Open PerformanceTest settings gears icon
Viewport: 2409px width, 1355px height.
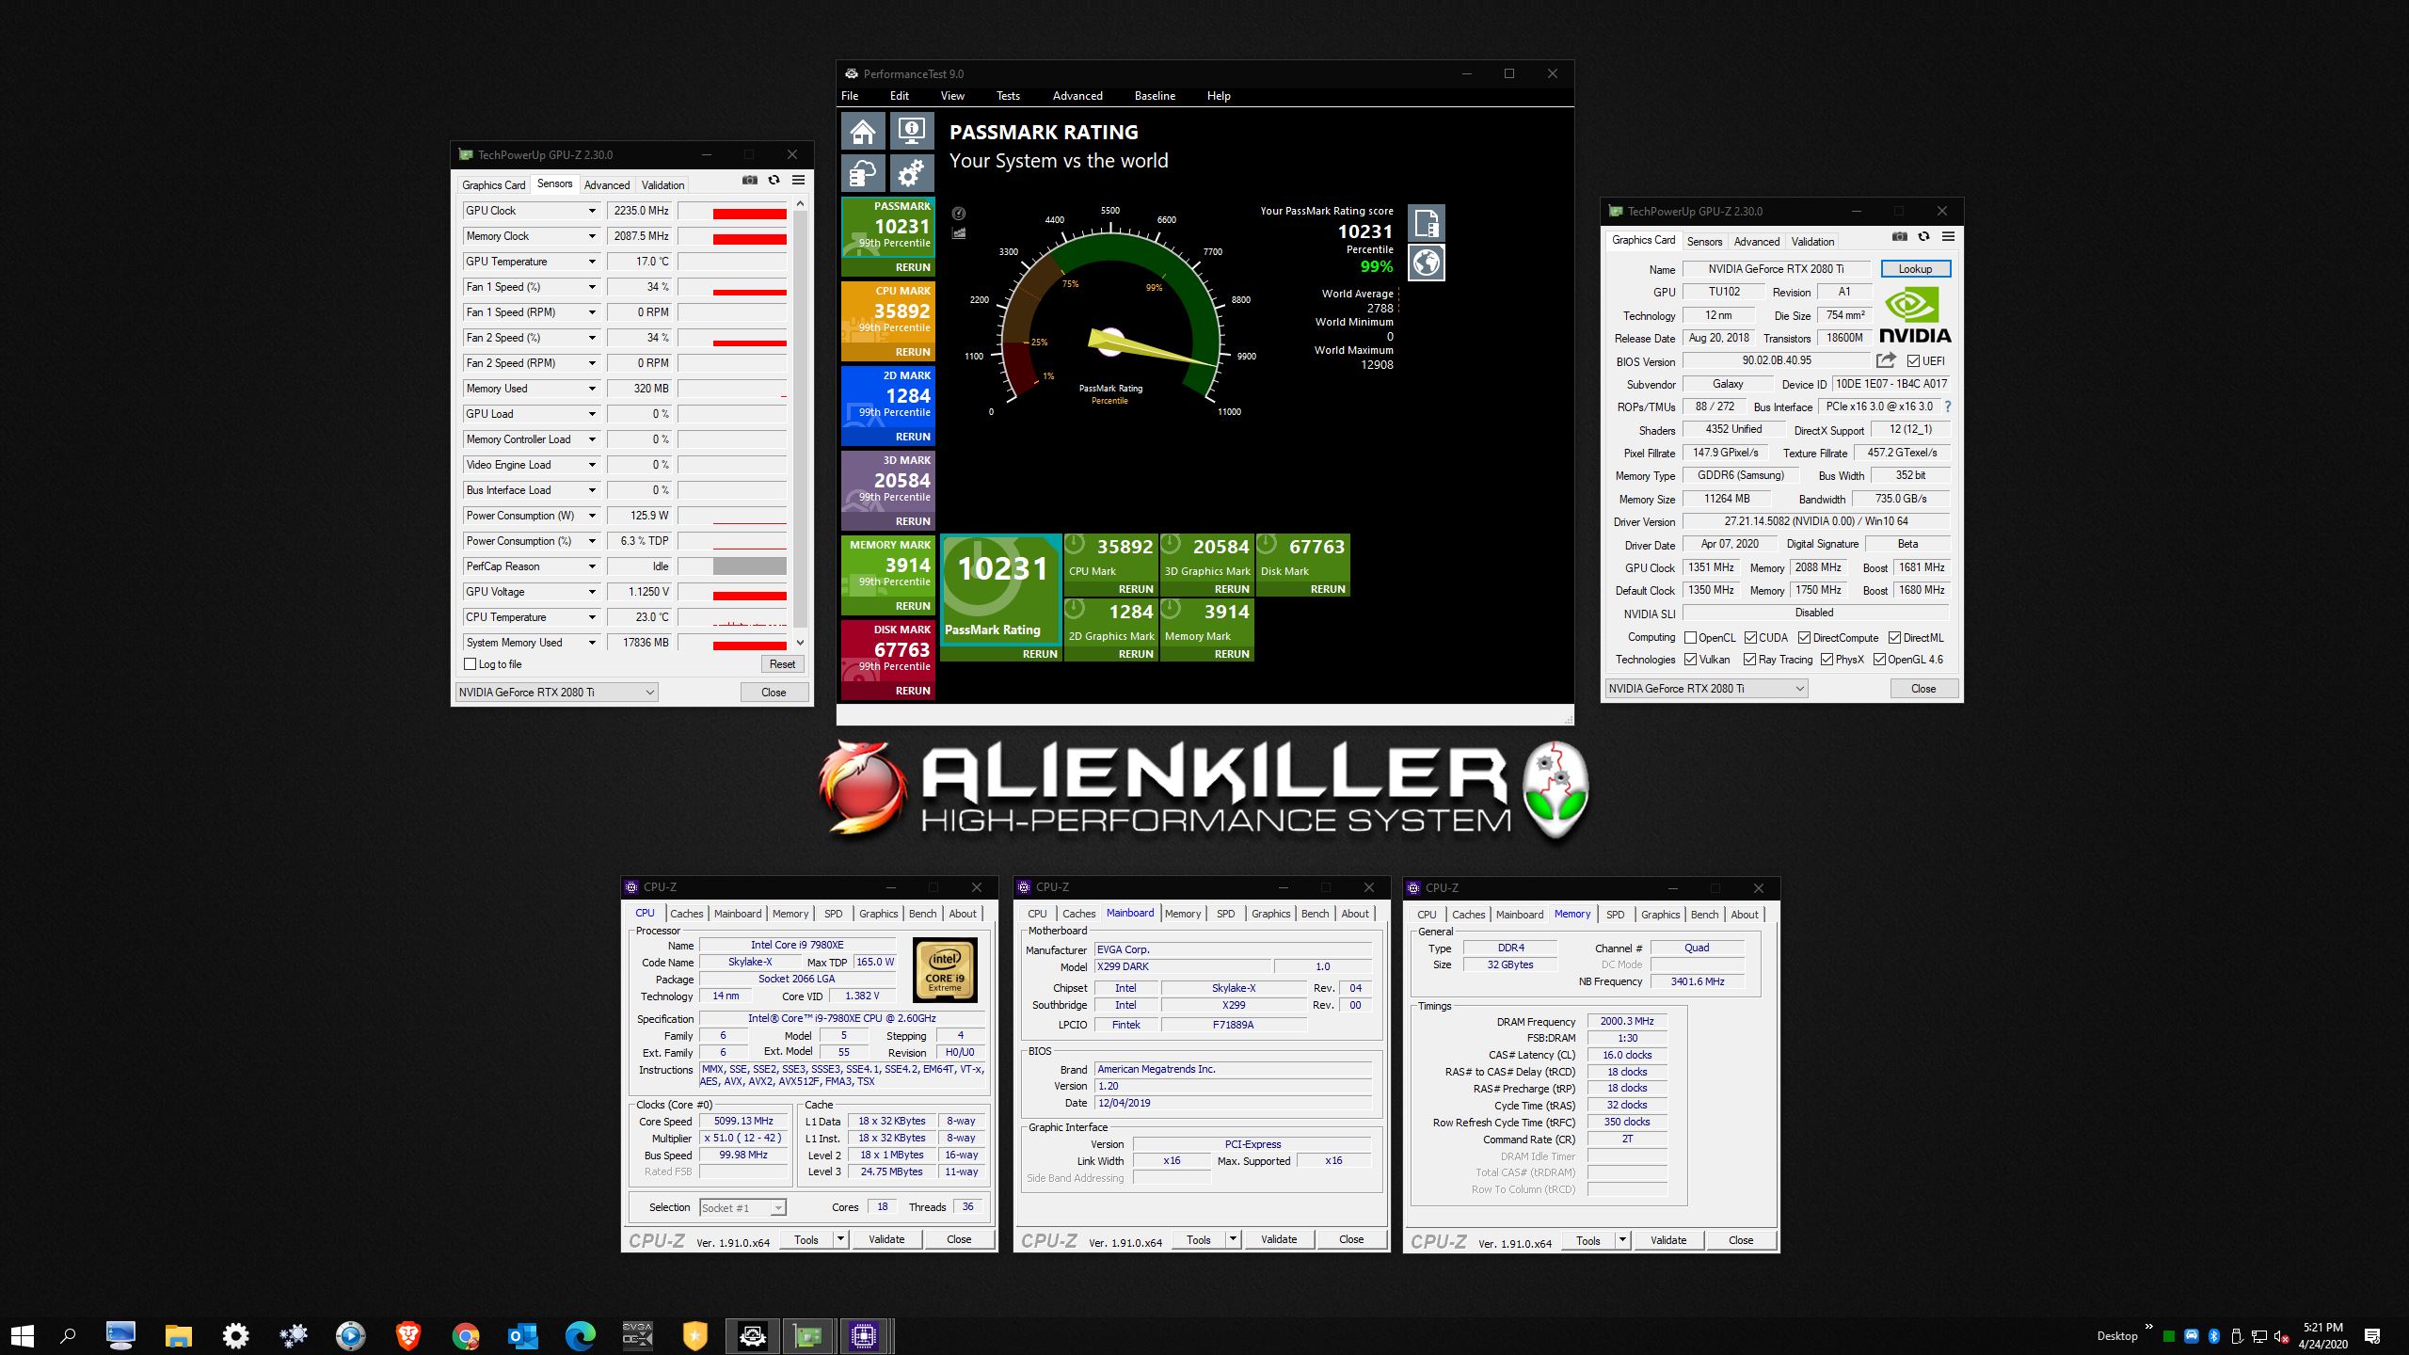[911, 174]
